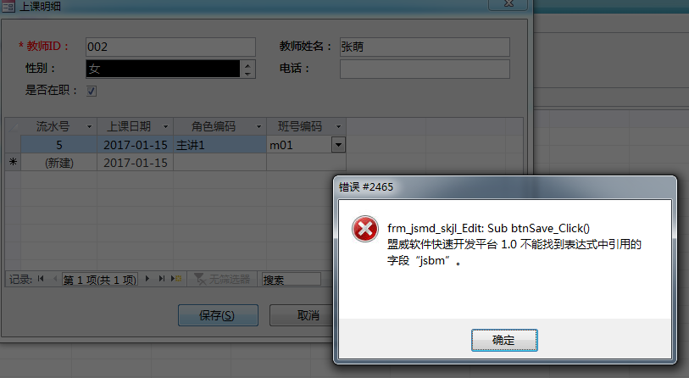Click the 搜索 search box
The image size is (689, 378).
click(x=292, y=279)
